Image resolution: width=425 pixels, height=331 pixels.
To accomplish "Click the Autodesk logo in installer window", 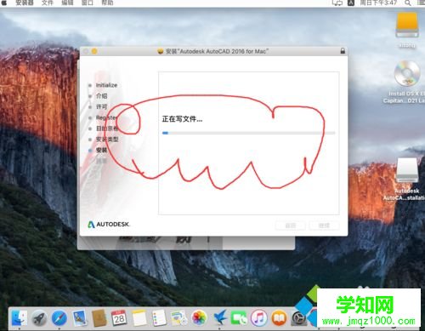I will (x=109, y=225).
